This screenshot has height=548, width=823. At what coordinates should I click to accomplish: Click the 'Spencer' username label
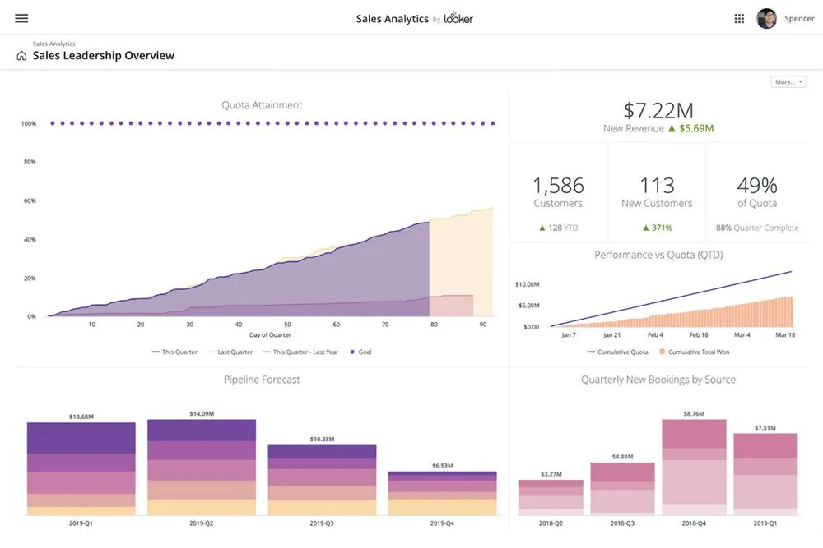coord(799,17)
